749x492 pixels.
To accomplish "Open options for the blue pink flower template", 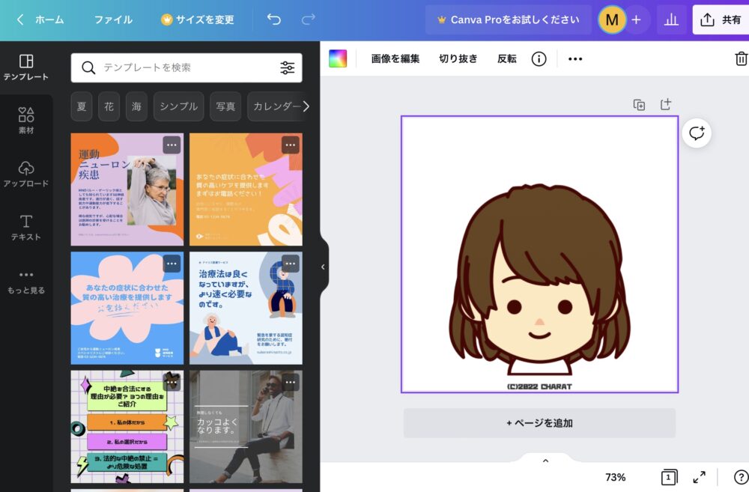I will [x=172, y=264].
